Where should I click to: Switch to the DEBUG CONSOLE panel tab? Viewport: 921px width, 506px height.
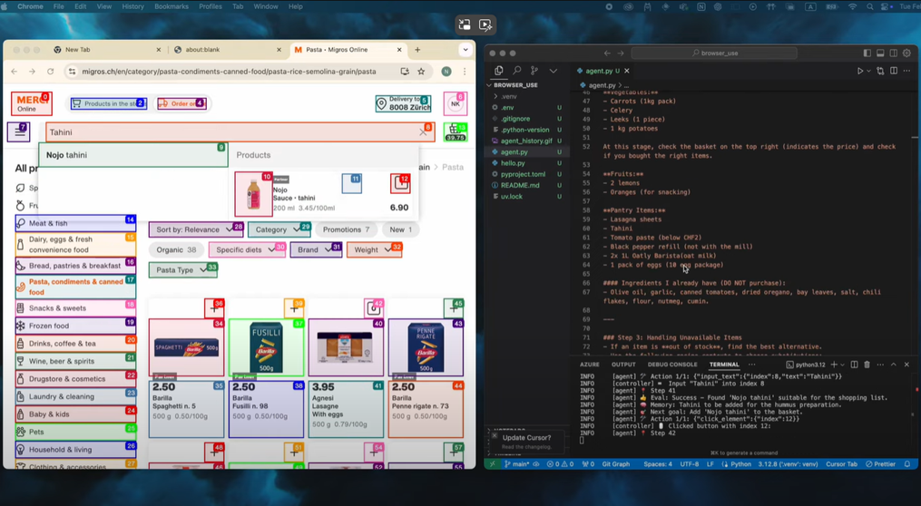pyautogui.click(x=672, y=365)
